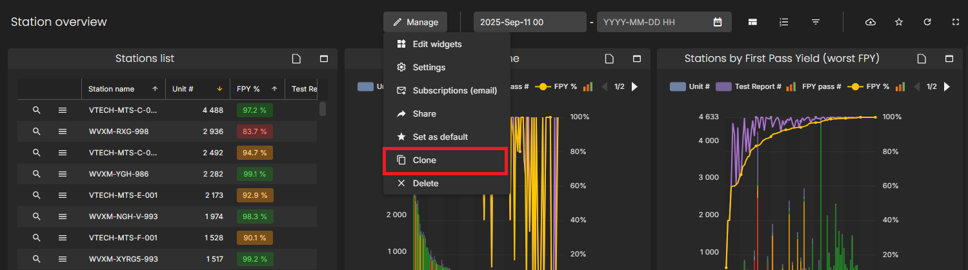Open the filter icon in the top toolbar
968x270 pixels.
(x=816, y=22)
